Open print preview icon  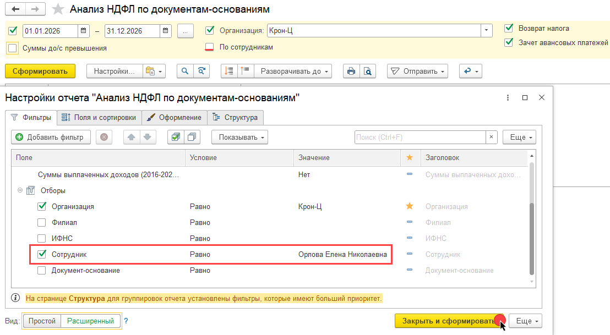367,72
